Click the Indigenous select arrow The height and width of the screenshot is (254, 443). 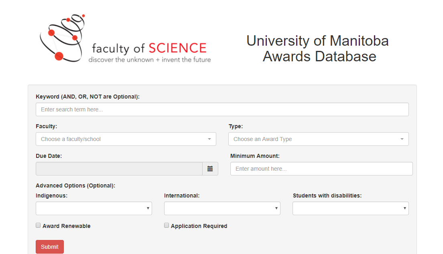[x=148, y=208]
